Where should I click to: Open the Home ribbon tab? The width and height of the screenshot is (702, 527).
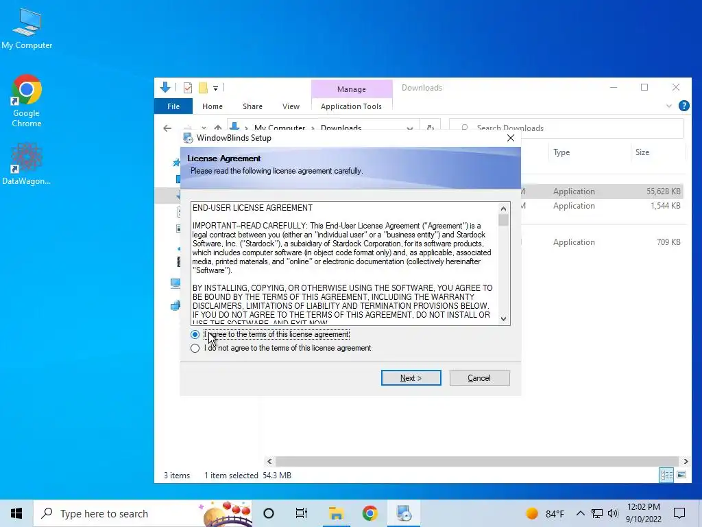click(213, 106)
